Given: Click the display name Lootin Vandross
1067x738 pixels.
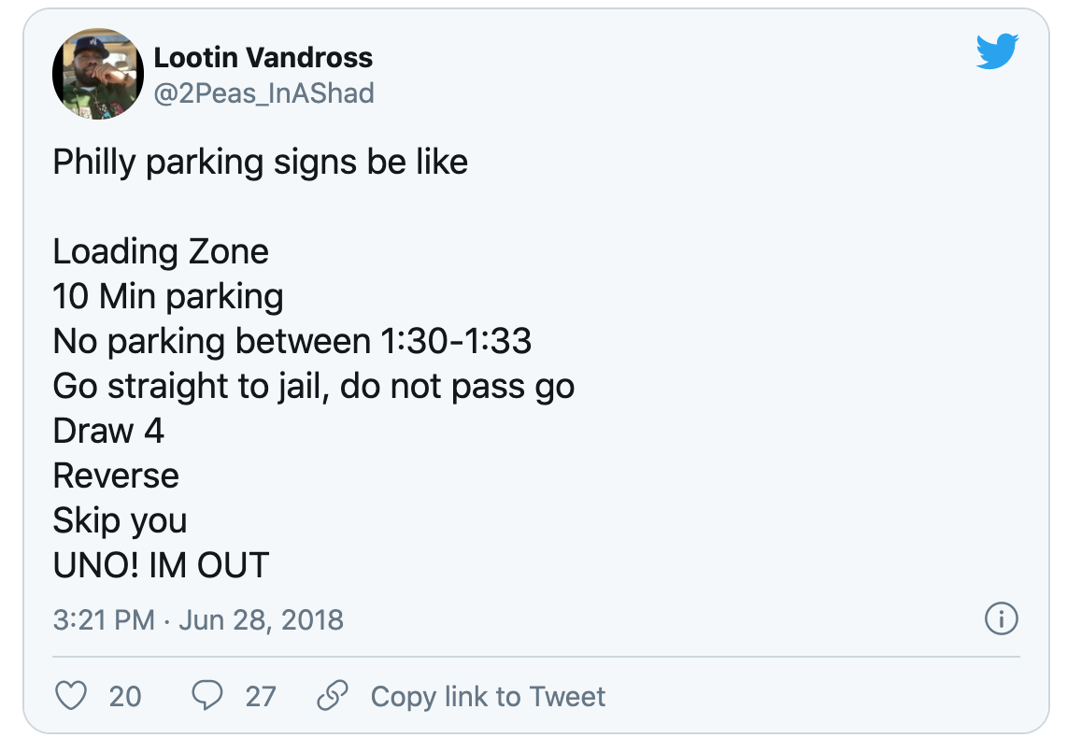Looking at the screenshot, I should tap(263, 58).
